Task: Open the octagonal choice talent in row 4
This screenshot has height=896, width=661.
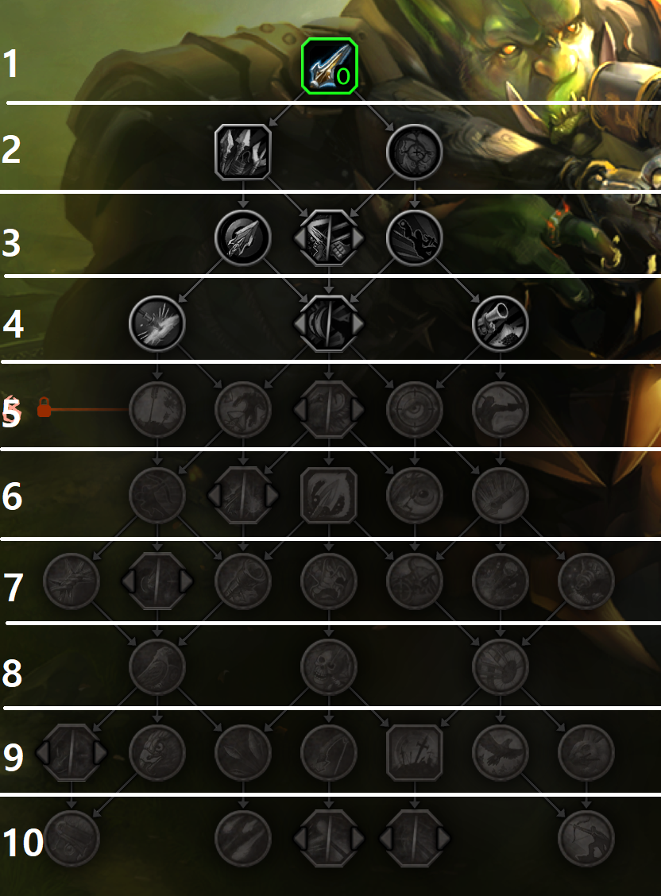Action: [x=328, y=323]
